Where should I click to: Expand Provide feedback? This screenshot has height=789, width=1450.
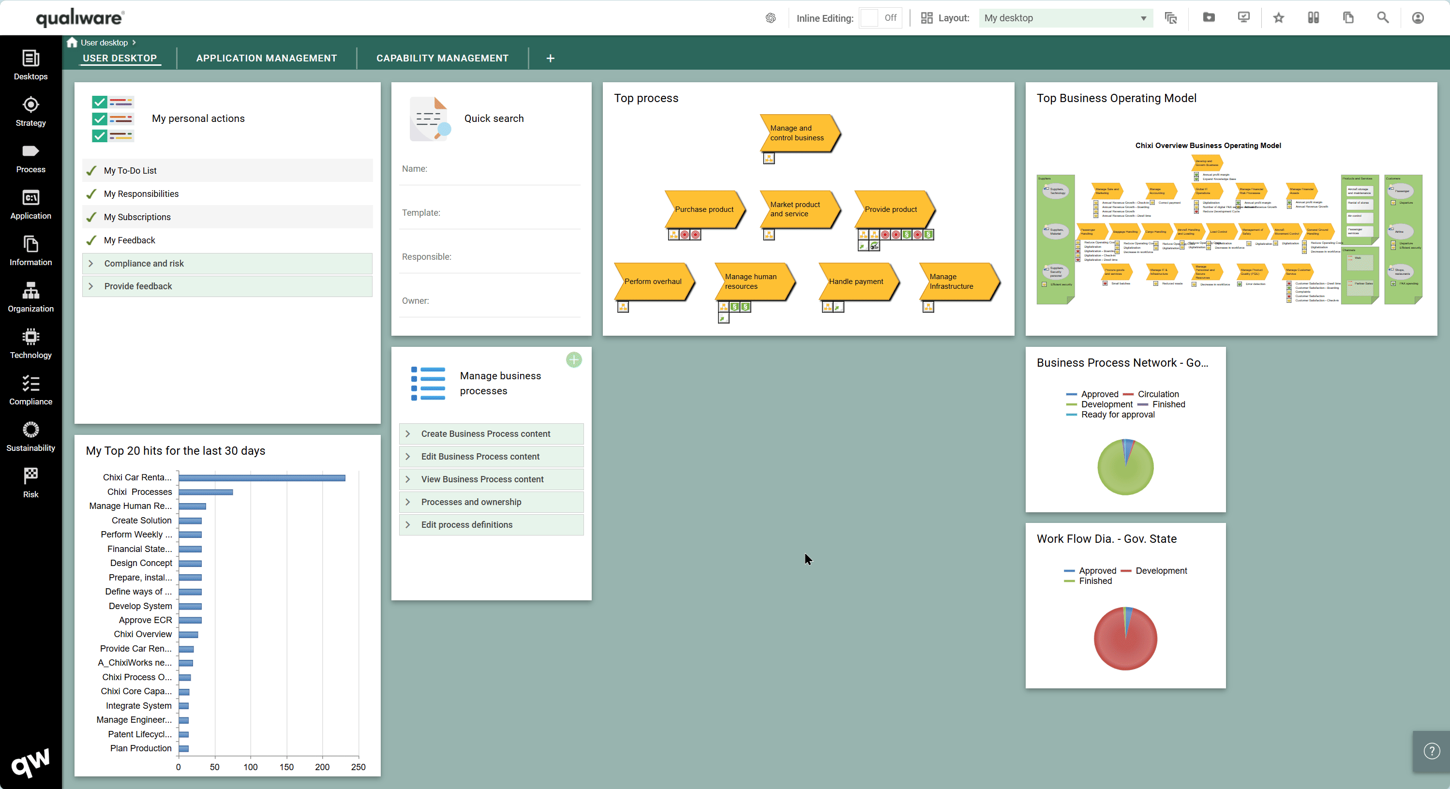coord(227,286)
